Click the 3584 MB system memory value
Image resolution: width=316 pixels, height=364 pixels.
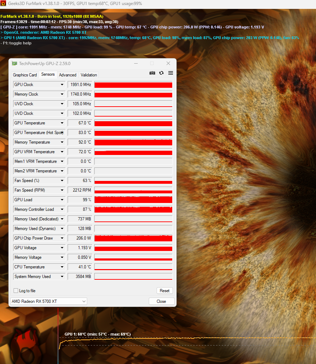80,277
